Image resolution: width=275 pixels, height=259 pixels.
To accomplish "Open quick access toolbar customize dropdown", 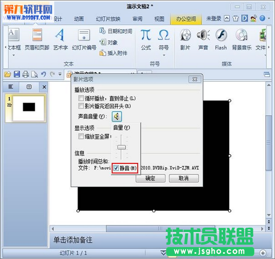I will (60, 74).
